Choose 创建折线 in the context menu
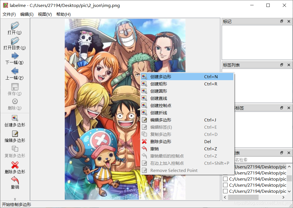 [187, 113]
